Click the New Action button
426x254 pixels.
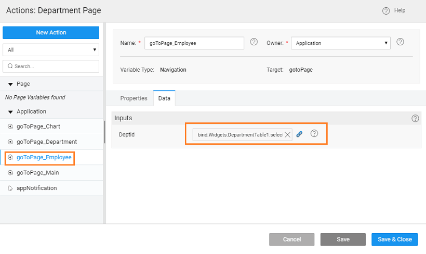click(x=51, y=32)
